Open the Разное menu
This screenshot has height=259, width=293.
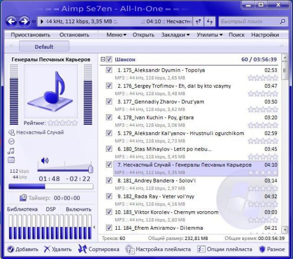tap(272, 249)
